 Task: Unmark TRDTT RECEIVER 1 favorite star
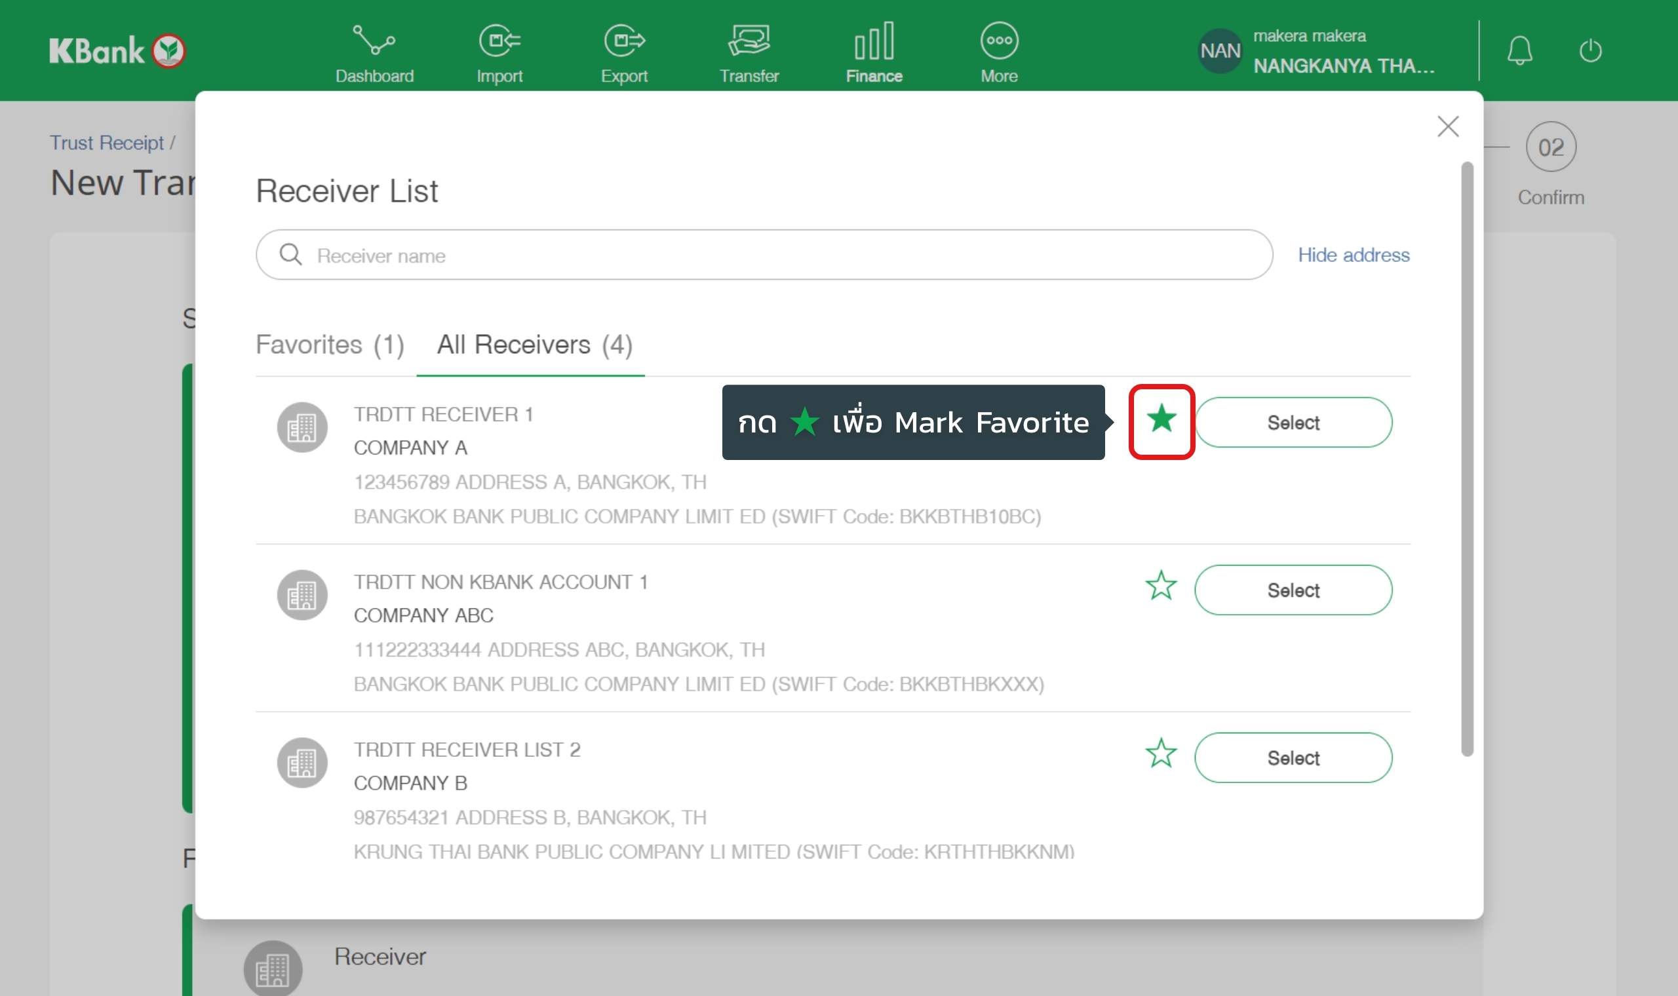point(1161,420)
